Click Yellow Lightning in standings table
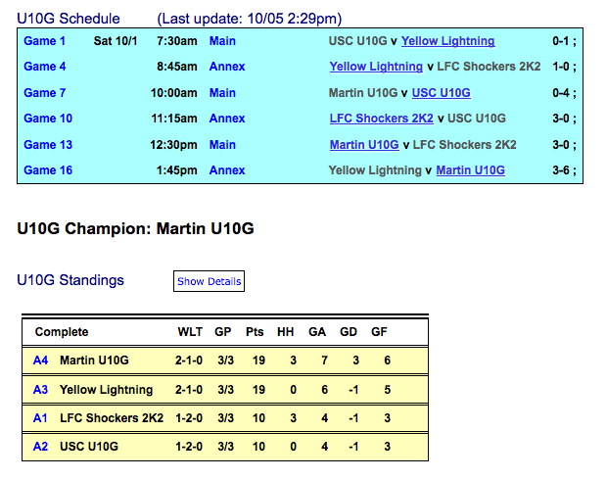This screenshot has height=480, width=607. point(106,389)
